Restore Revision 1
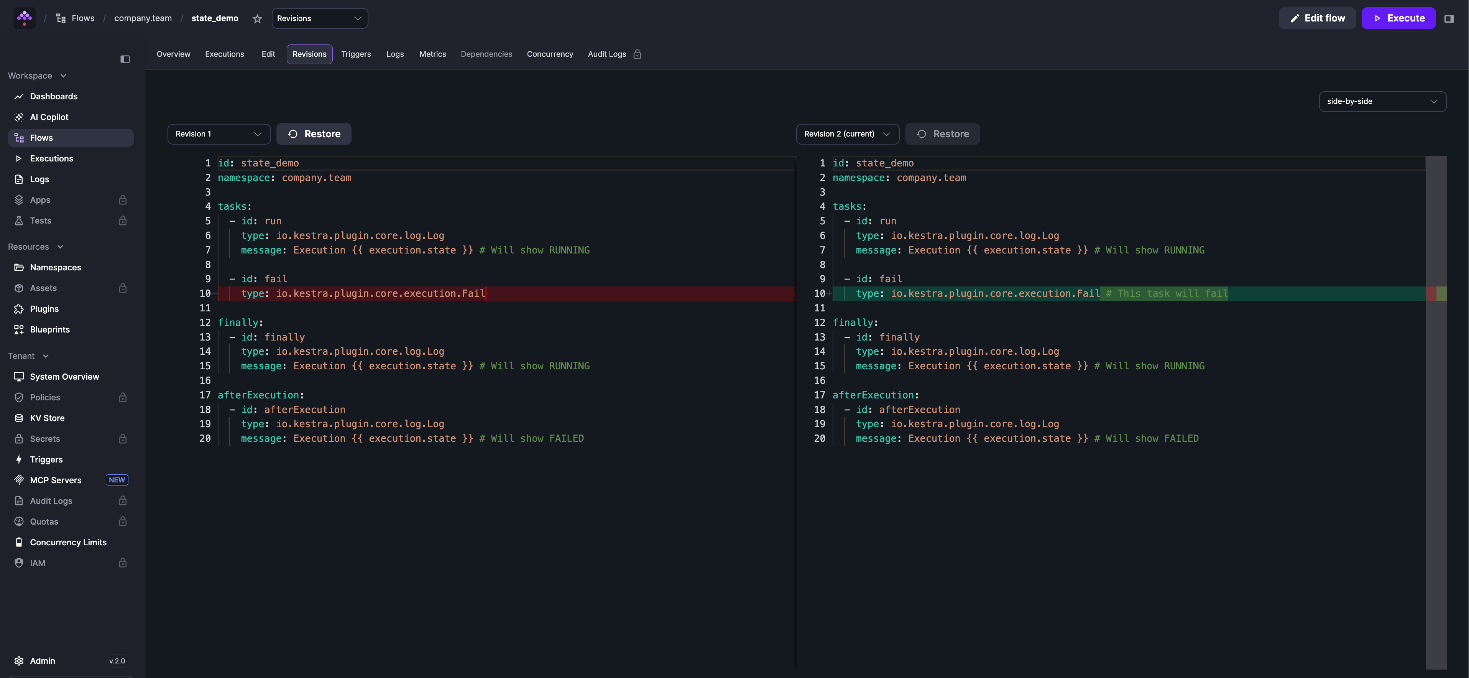 (314, 134)
